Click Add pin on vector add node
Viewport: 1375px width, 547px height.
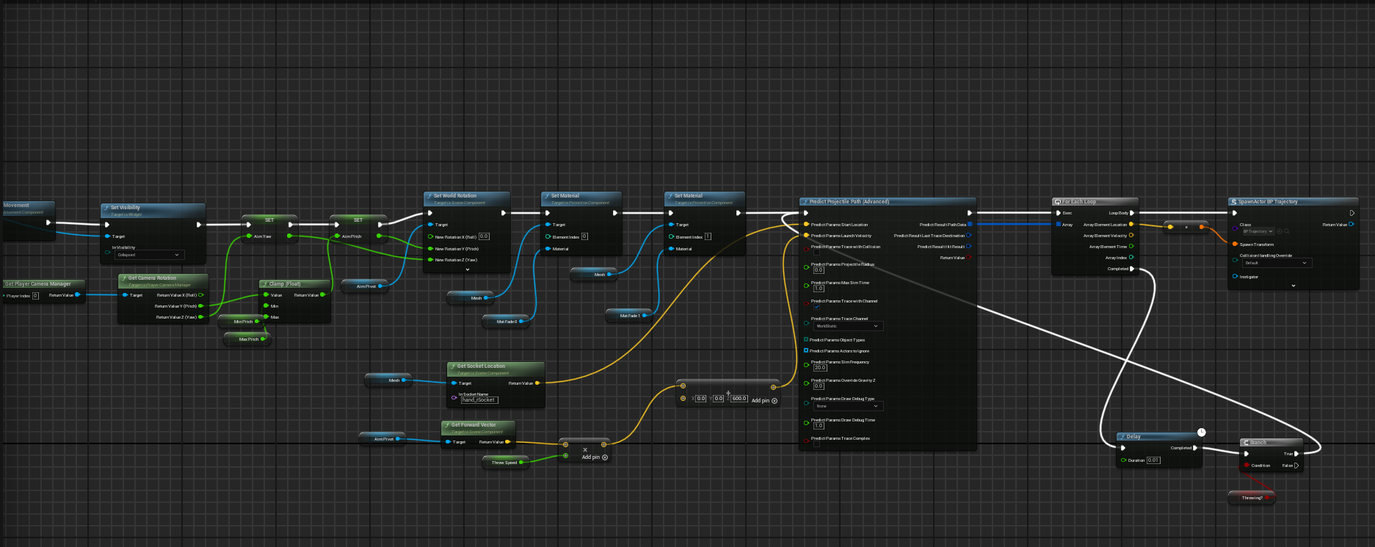764,401
